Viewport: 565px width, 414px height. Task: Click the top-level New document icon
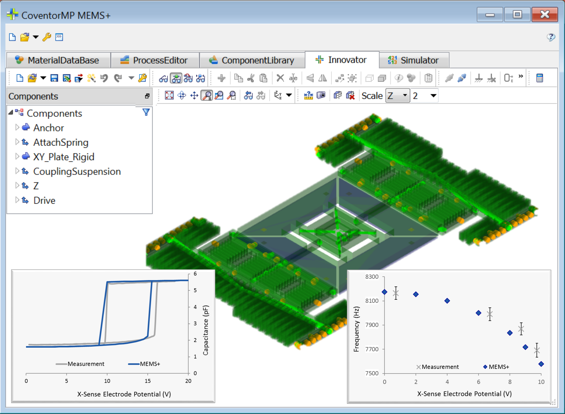point(12,37)
